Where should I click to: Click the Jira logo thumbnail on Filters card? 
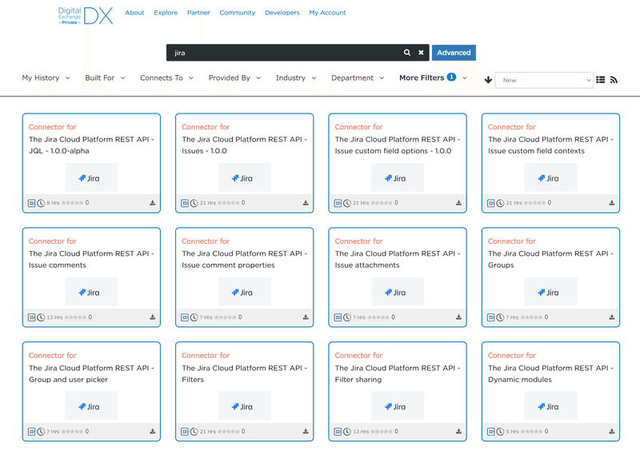tap(244, 405)
